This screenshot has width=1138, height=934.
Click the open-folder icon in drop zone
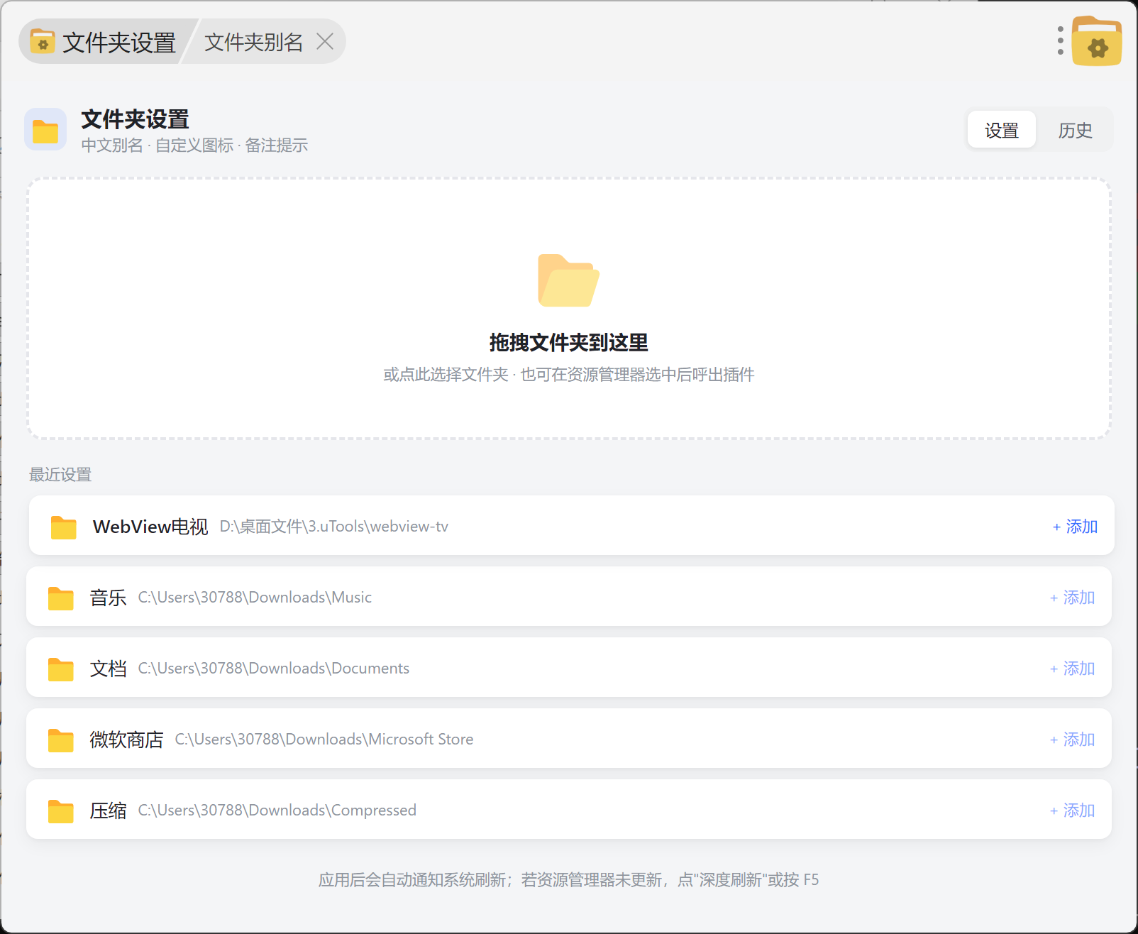(x=568, y=280)
